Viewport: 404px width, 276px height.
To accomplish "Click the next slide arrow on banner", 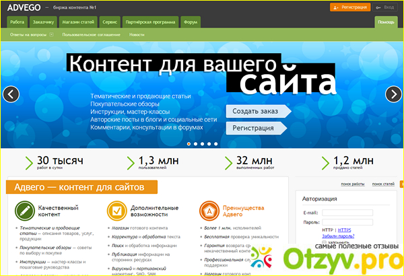I will [393, 94].
